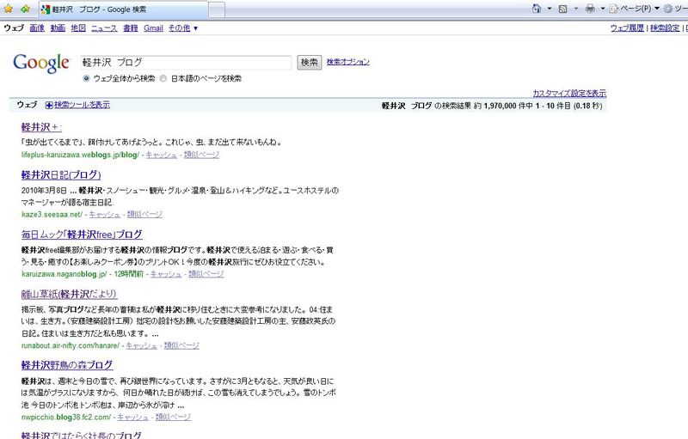
Task: Open 毎日ムック「軽井沢free」ブログ result
Action: (x=82, y=235)
